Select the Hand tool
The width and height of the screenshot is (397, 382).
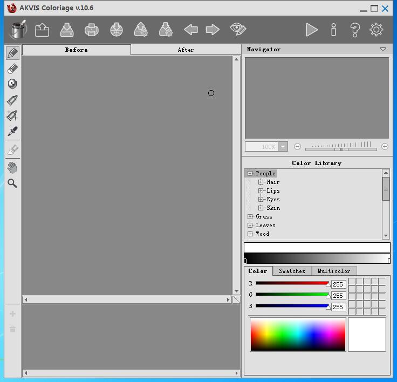point(12,168)
